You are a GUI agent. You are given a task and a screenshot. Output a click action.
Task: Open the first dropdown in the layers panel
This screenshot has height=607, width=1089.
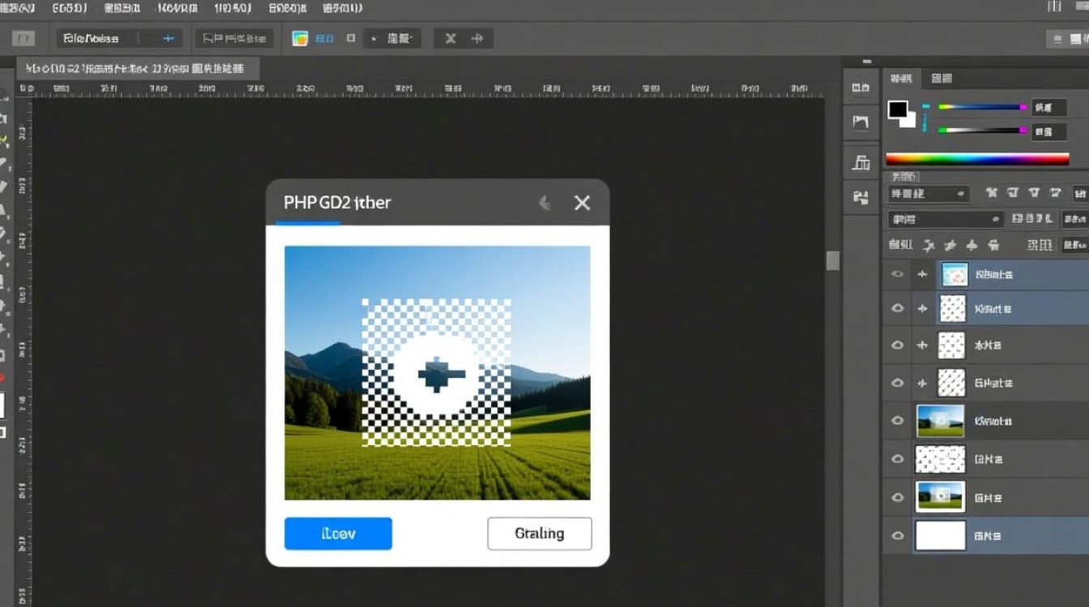[928, 194]
